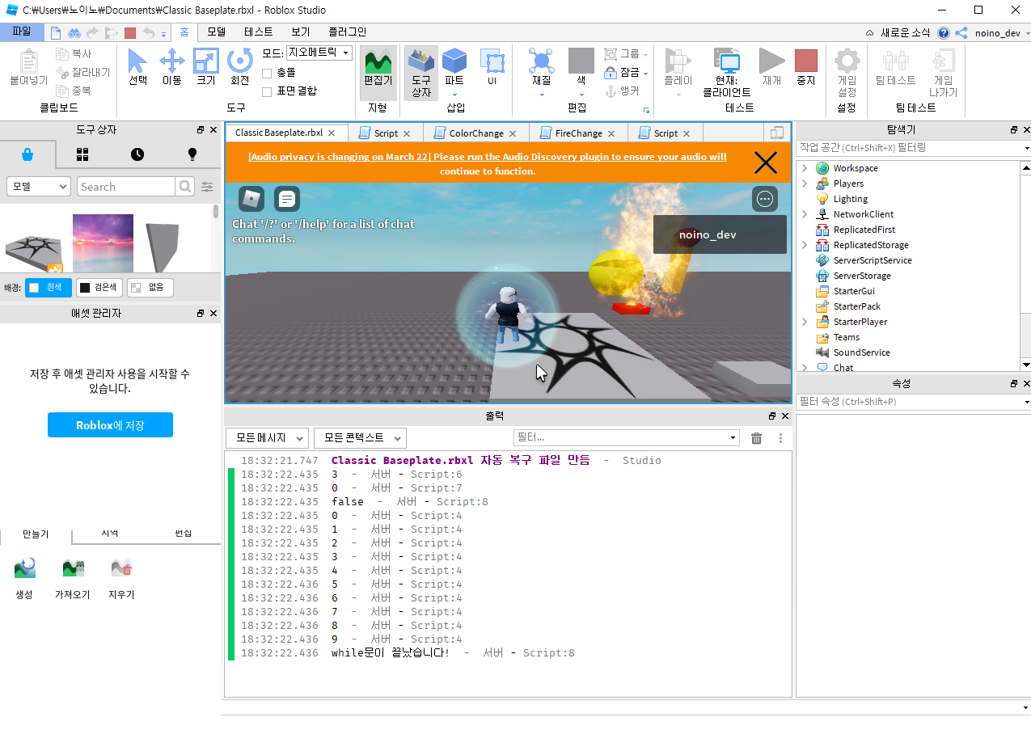Click 게임 나가기 exit game
This screenshot has height=730, width=1031.
[x=943, y=71]
